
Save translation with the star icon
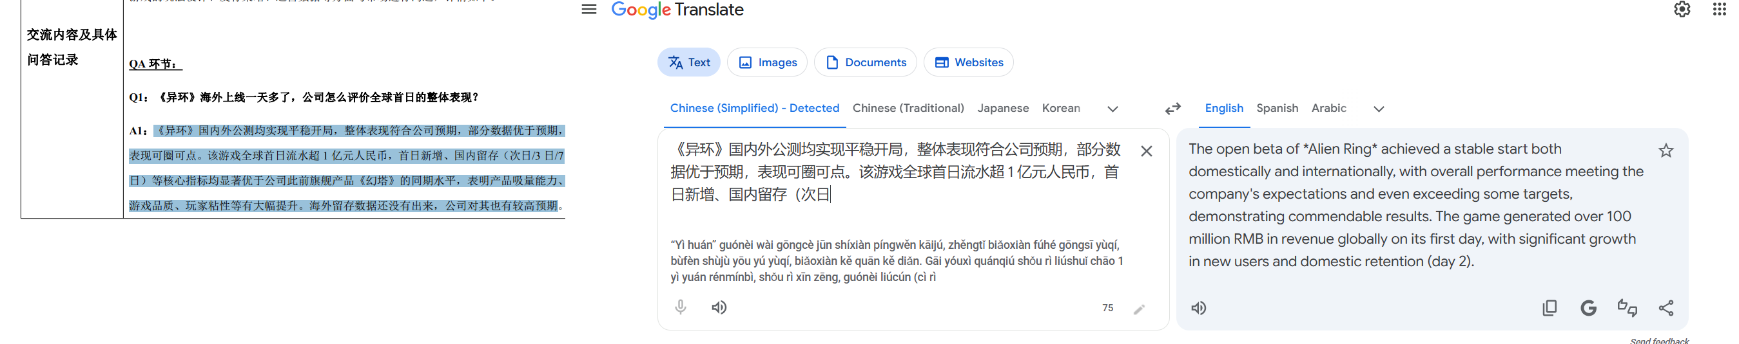pyautogui.click(x=1666, y=150)
